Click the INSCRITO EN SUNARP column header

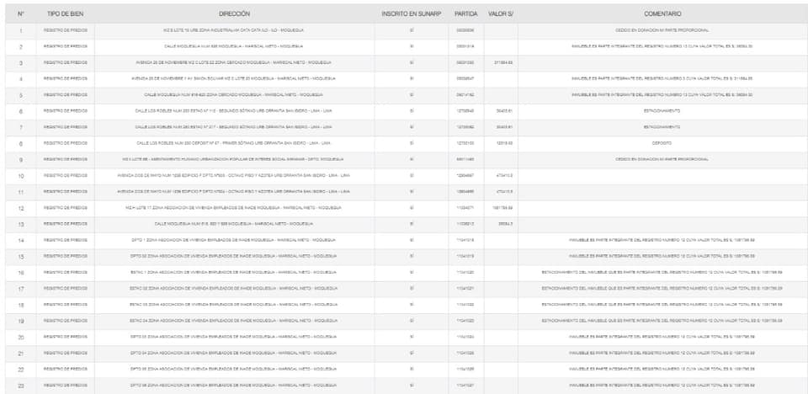[x=412, y=14]
